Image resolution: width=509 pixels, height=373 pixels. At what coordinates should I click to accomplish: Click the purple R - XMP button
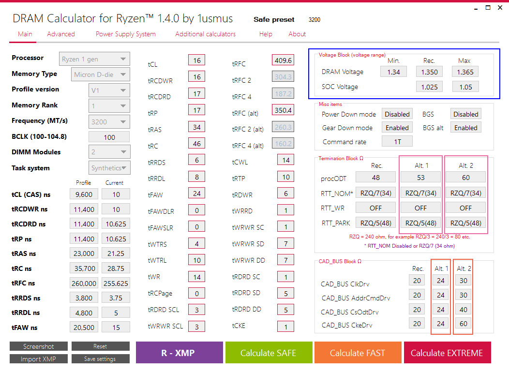[x=179, y=353]
